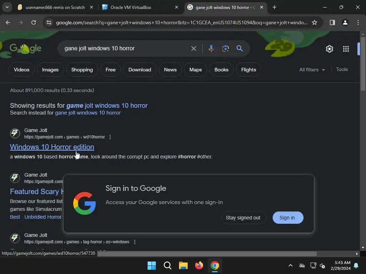The width and height of the screenshot is (366, 274).
Task: Switch to the Scratch remix tab
Action: pos(55,7)
